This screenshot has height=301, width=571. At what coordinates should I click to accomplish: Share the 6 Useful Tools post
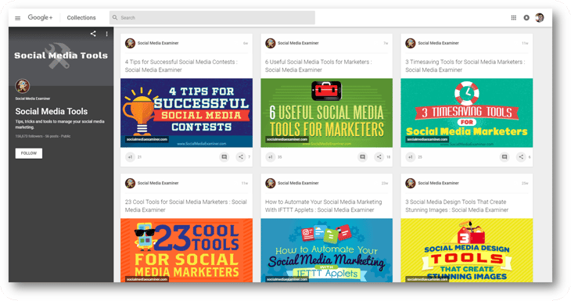click(x=379, y=157)
